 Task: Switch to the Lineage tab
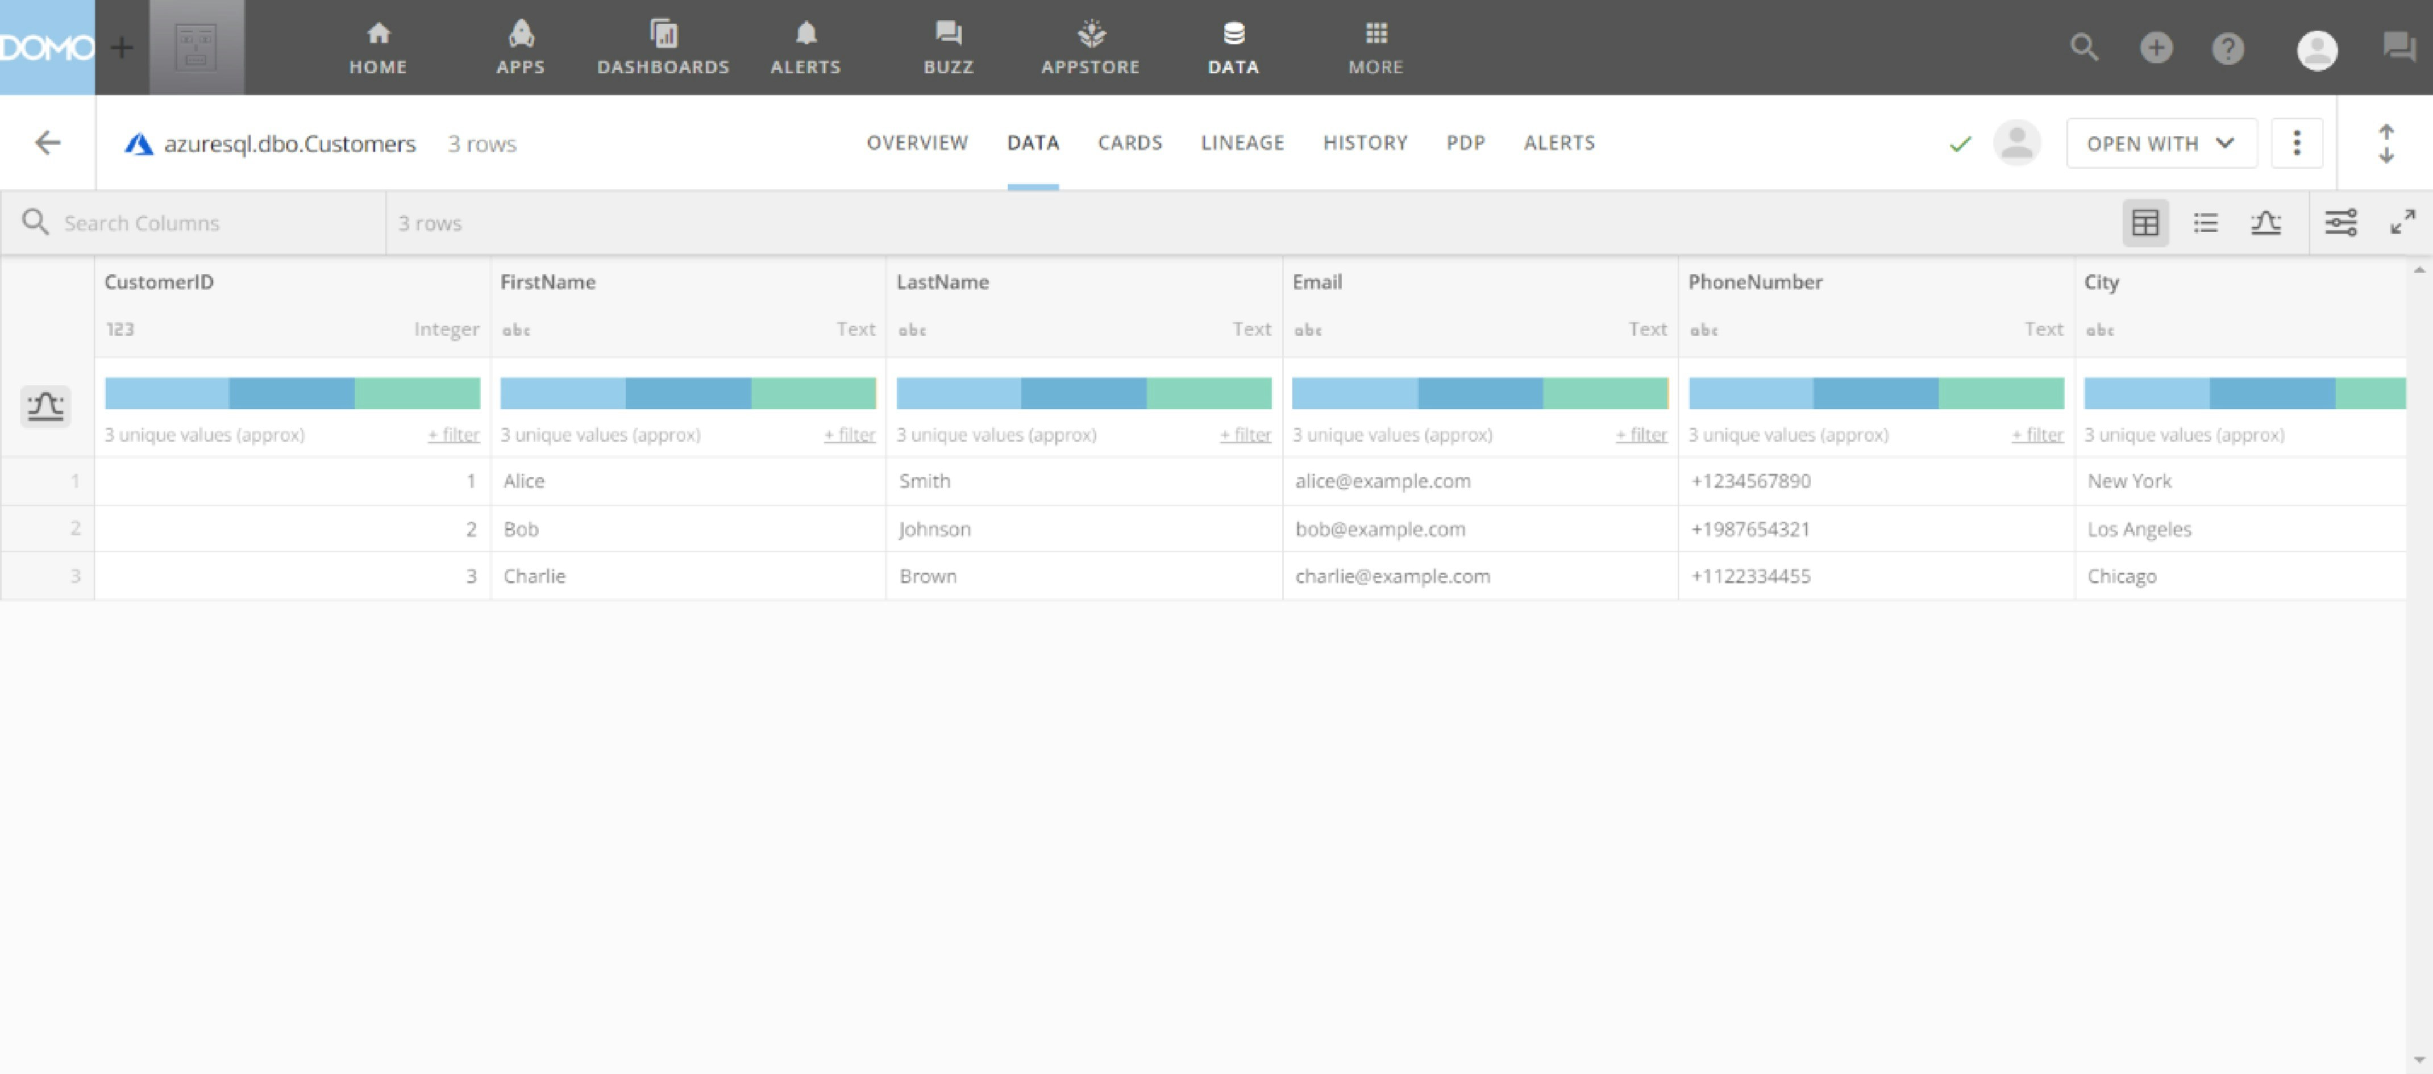click(1242, 143)
